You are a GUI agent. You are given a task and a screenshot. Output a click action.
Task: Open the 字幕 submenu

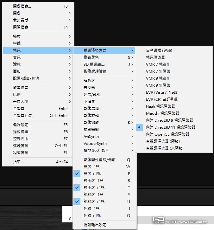[38, 44]
